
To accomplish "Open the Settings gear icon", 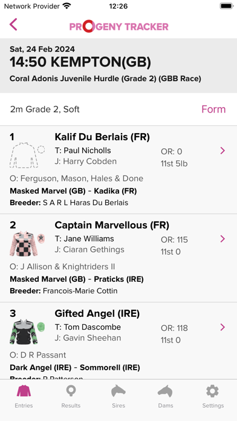I will [x=213, y=391].
